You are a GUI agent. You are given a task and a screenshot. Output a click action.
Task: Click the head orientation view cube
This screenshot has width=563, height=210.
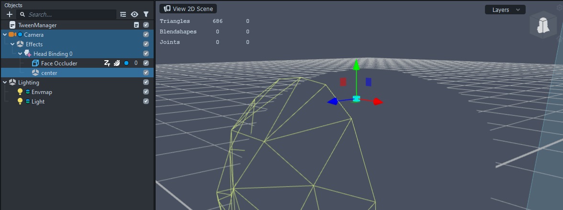pyautogui.click(x=543, y=25)
